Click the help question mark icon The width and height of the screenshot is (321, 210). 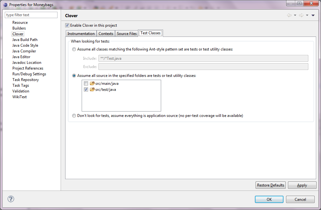coord(11,199)
